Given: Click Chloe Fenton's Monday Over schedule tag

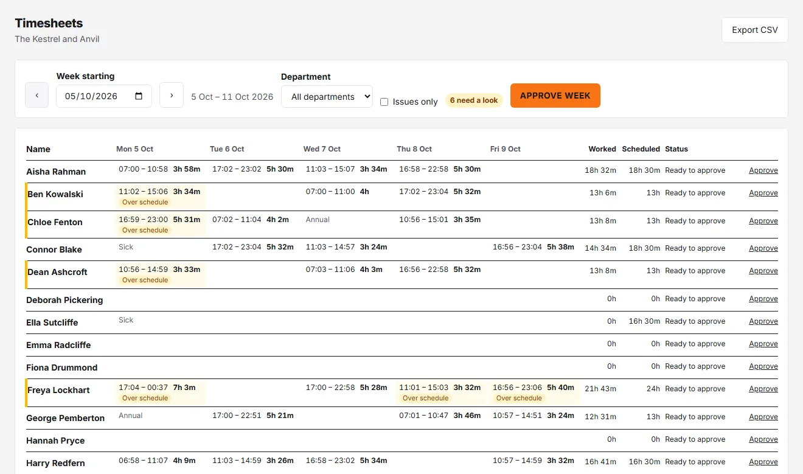Looking at the screenshot, I should [145, 230].
